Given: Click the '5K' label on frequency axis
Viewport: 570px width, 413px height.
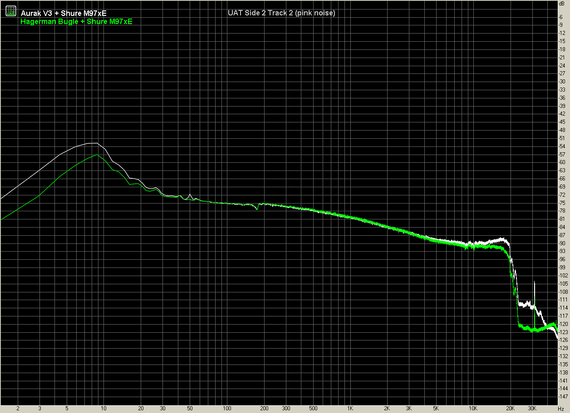Looking at the screenshot, I should coord(436,408).
